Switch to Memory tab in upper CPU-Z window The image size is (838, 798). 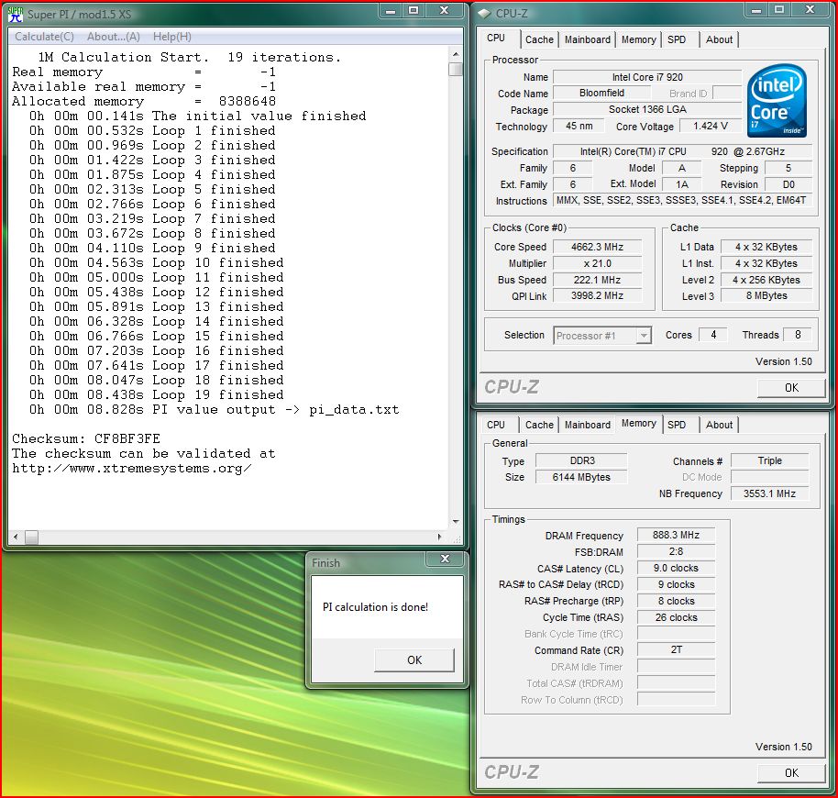point(639,39)
